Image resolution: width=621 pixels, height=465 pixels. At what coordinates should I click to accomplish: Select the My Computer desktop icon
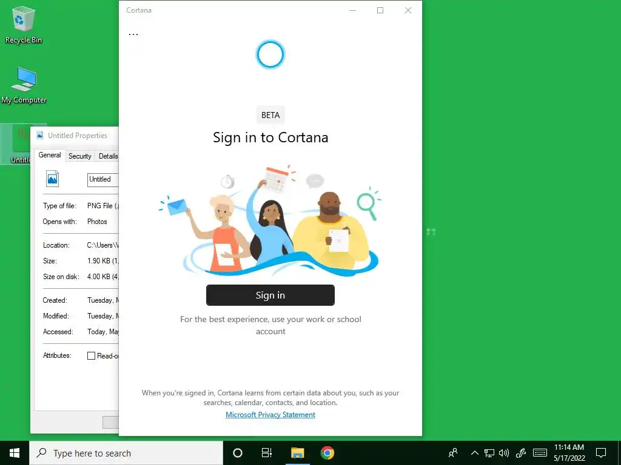pyautogui.click(x=24, y=85)
